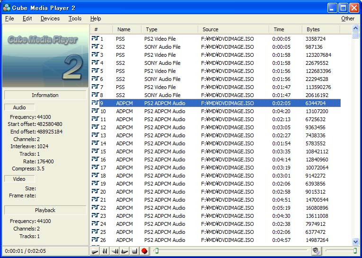The width and height of the screenshot is (362, 258).
Task: Click the volume slider handle
Action: tap(355, 250)
